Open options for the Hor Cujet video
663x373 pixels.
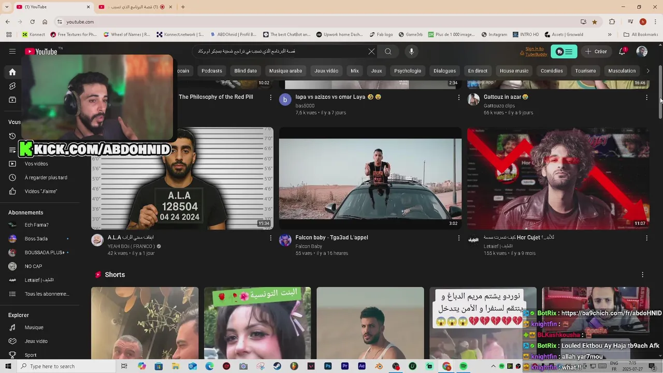coord(646,238)
